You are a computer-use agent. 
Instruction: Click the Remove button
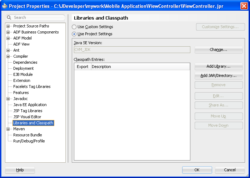click(x=219, y=85)
